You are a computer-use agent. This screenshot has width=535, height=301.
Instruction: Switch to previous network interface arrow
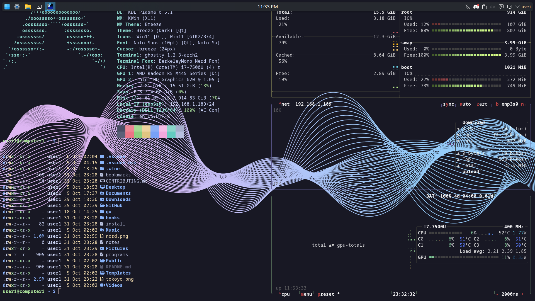coord(496,104)
